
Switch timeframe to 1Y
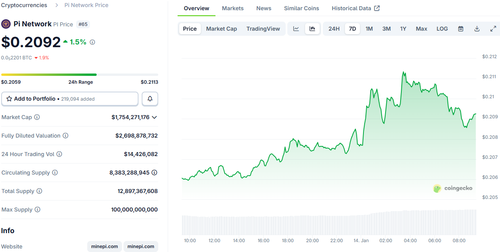403,28
